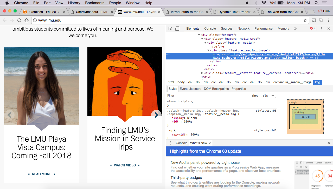
Task: Expand the feature__content div node
Action: 202,73
